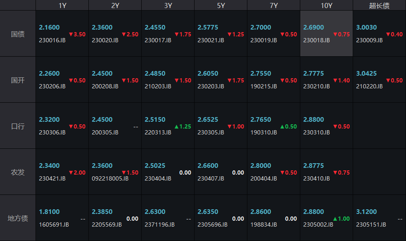Click the red ▼3.50 change indicator
The image size is (406, 241).
point(77,34)
